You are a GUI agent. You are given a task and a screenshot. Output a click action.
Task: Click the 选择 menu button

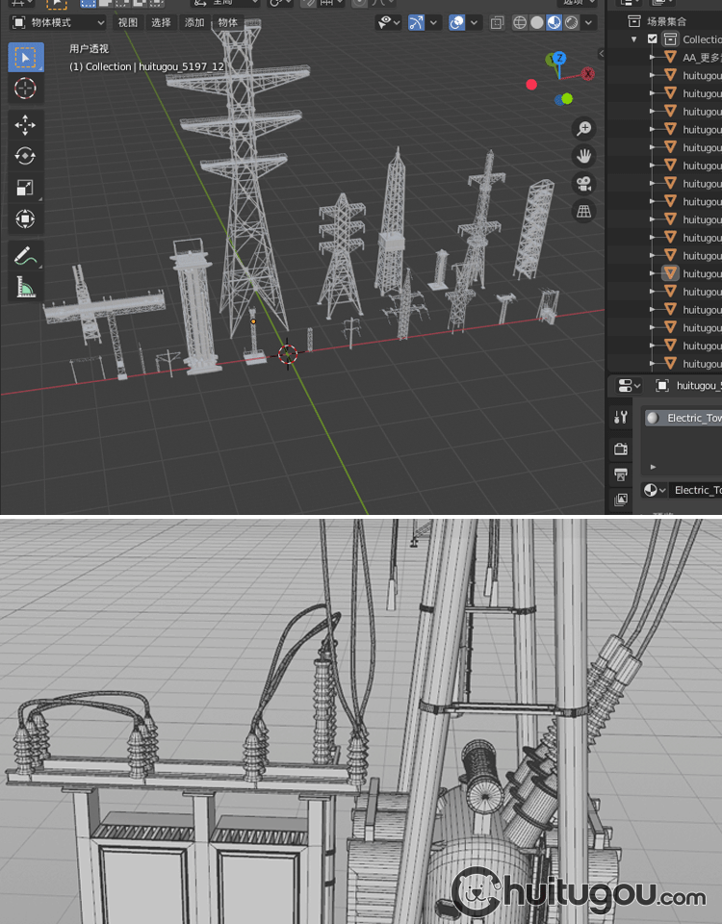(161, 22)
